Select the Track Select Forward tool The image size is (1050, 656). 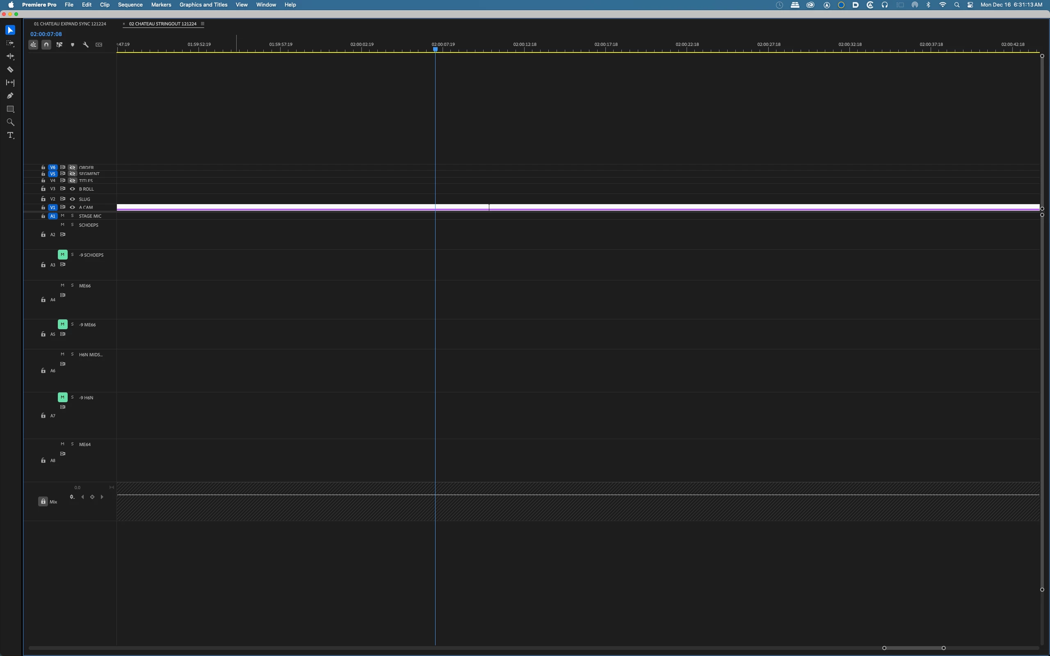tap(10, 43)
